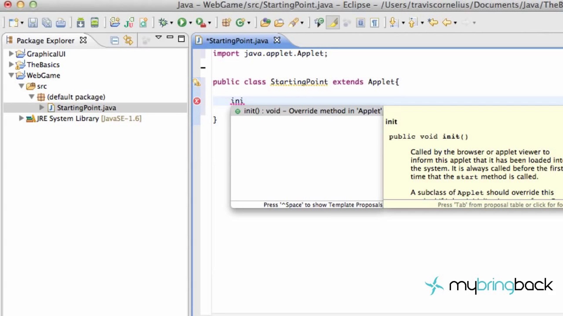Click the 'ini' text in the editor
This screenshot has width=563, height=316.
[237, 101]
